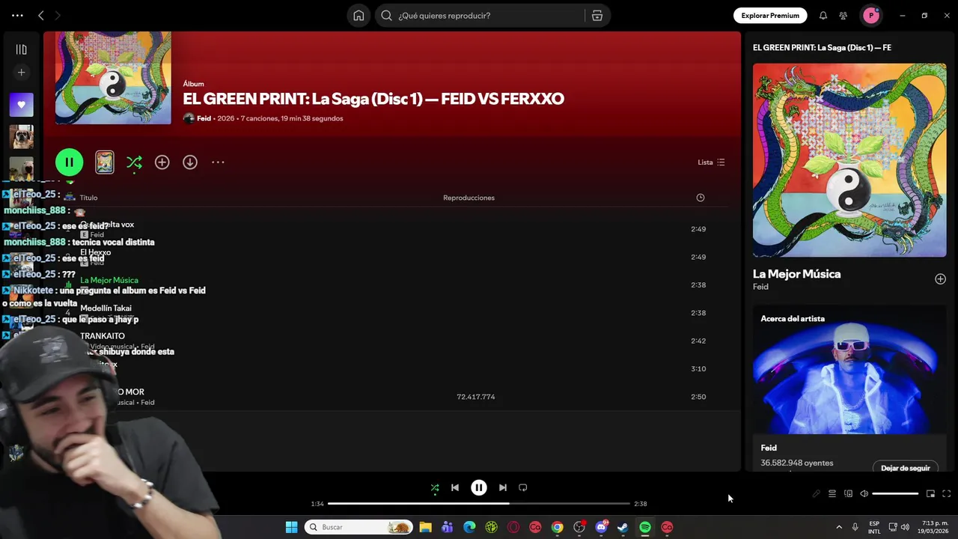Toggle repeat in the player bar
This screenshot has width=958, height=539.
coord(523,487)
